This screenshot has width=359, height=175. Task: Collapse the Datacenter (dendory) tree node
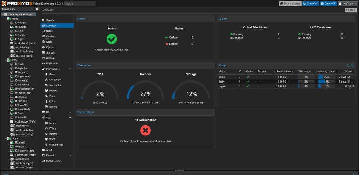pos(2,14)
